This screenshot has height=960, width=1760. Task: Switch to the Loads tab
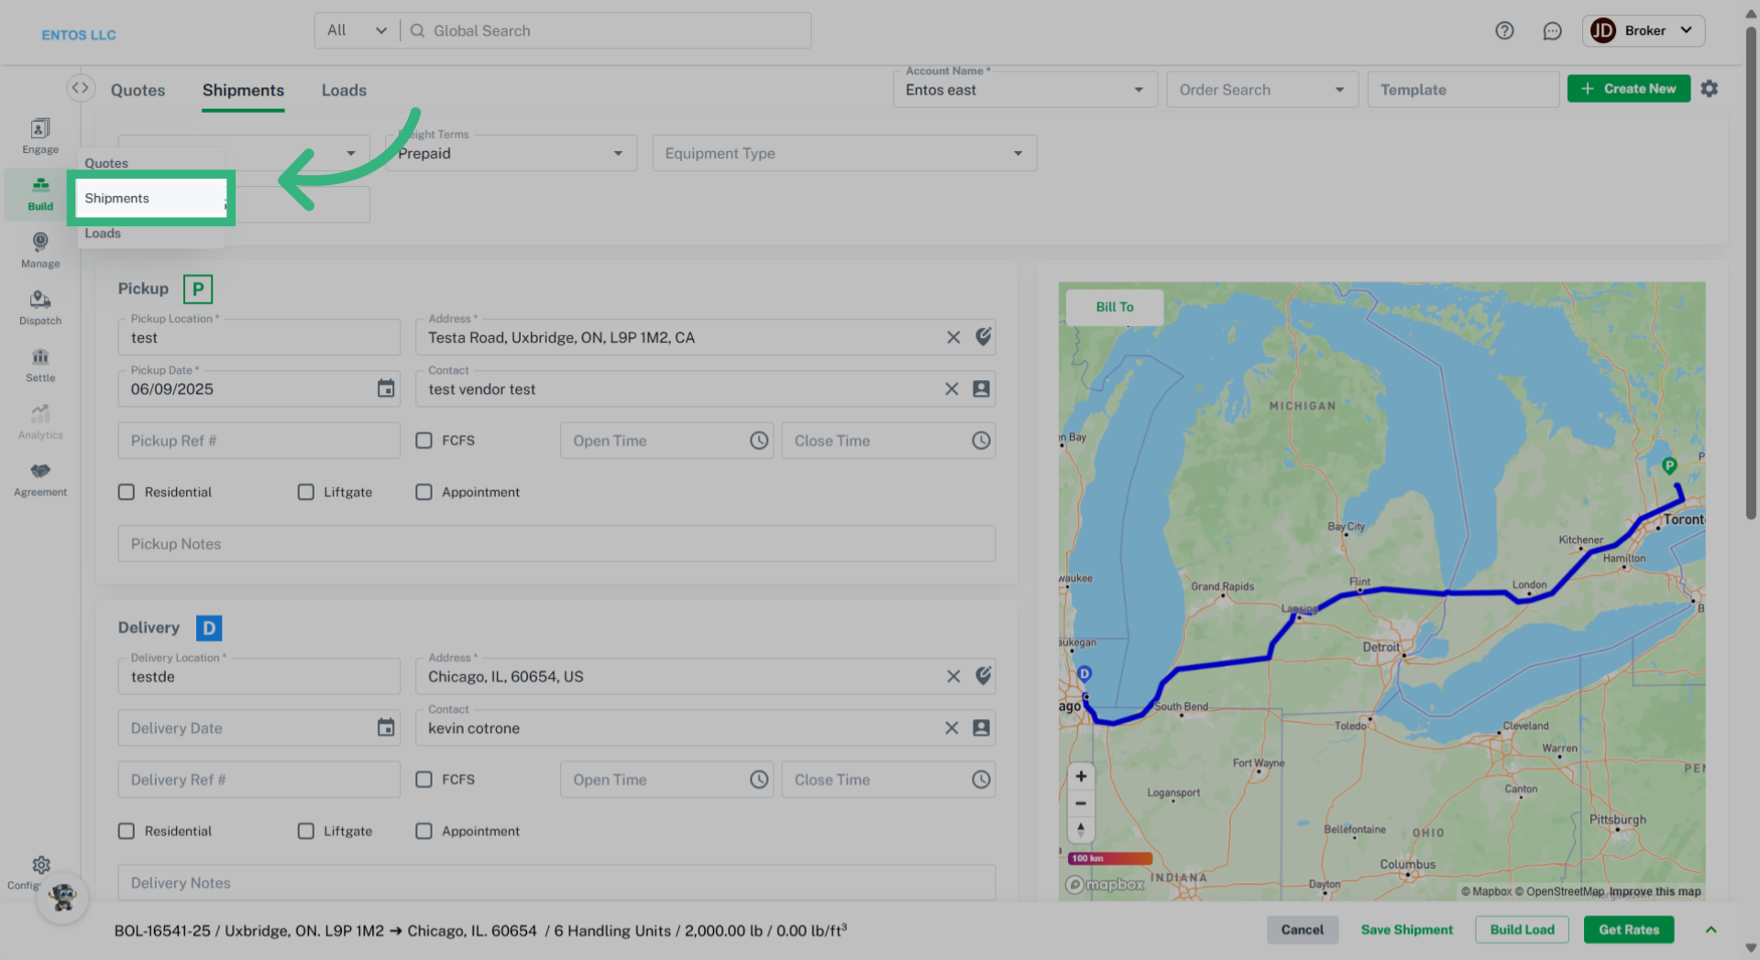(344, 90)
